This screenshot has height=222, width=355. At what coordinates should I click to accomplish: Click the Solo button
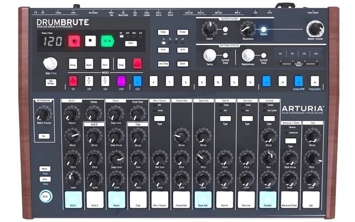point(45,179)
